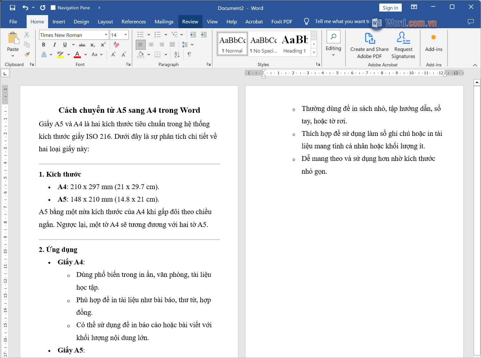Open Change Case Aa menu

tap(95, 54)
